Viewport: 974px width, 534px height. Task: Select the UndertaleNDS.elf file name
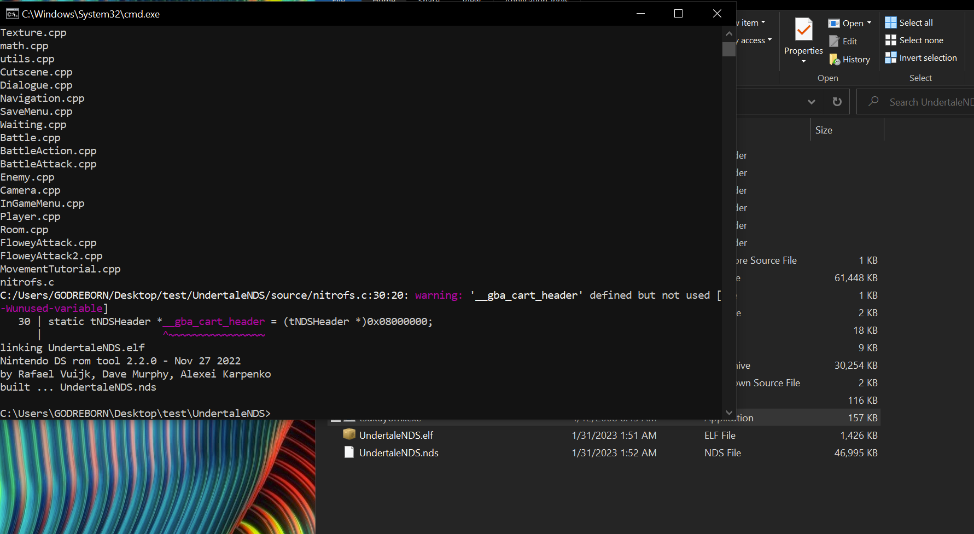(396, 436)
